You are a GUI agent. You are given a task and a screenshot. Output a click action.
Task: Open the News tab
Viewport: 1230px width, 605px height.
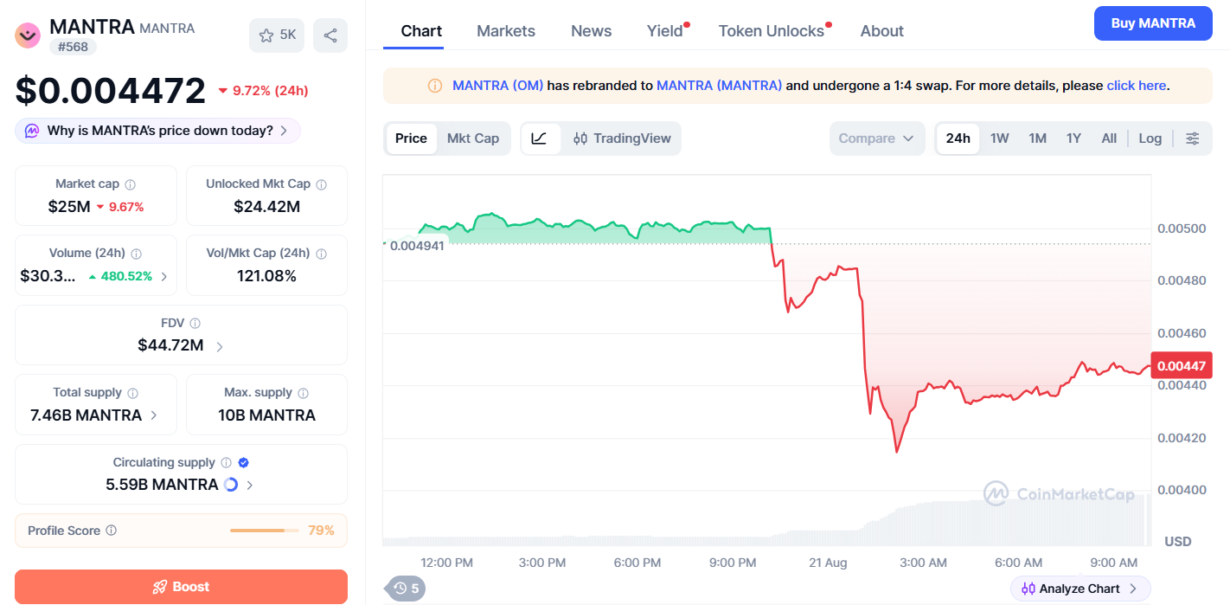pos(592,31)
